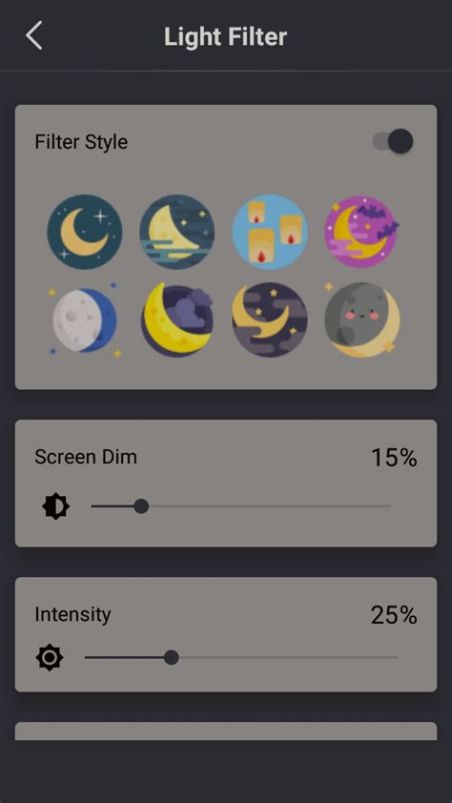This screenshot has height=803, width=452.
Task: Select the floating lanterns filter style
Action: [270, 232]
